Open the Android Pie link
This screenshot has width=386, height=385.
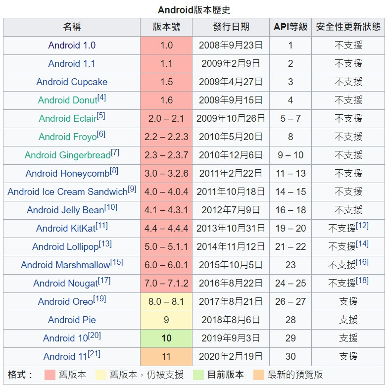72,320
